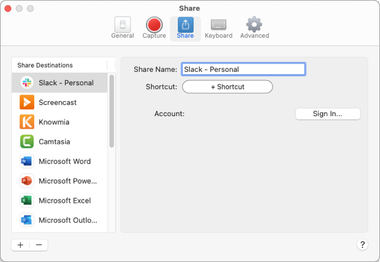Add a + Shortcut for this destination

pos(228,87)
